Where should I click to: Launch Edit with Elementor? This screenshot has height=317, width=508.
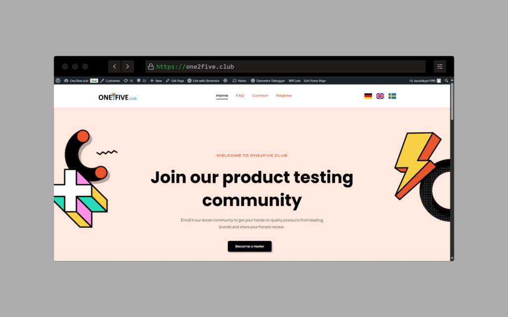[x=203, y=81]
